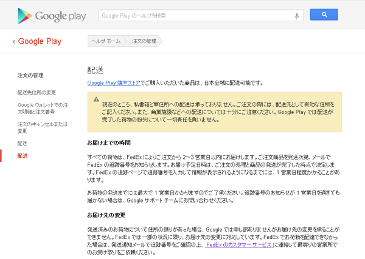The height and width of the screenshot is (259, 365).
Task: Click the 配送 page heading
Action: pyautogui.click(x=96, y=70)
